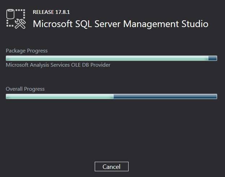The image size is (225, 177).
Task: Click the Package Progress label
Action: coord(27,51)
